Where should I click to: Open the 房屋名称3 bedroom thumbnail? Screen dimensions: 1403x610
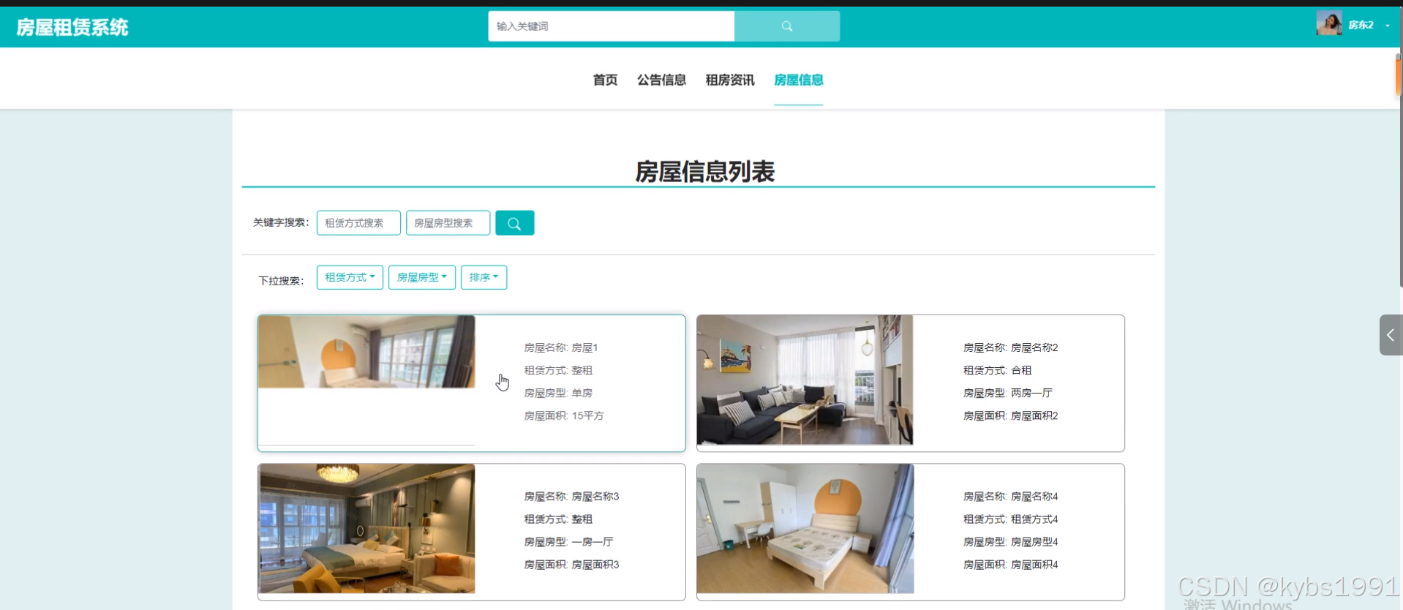click(x=366, y=529)
